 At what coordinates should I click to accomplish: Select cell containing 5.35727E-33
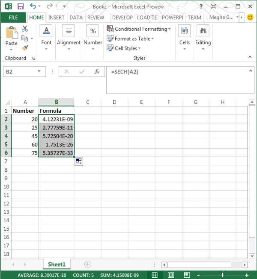point(57,153)
